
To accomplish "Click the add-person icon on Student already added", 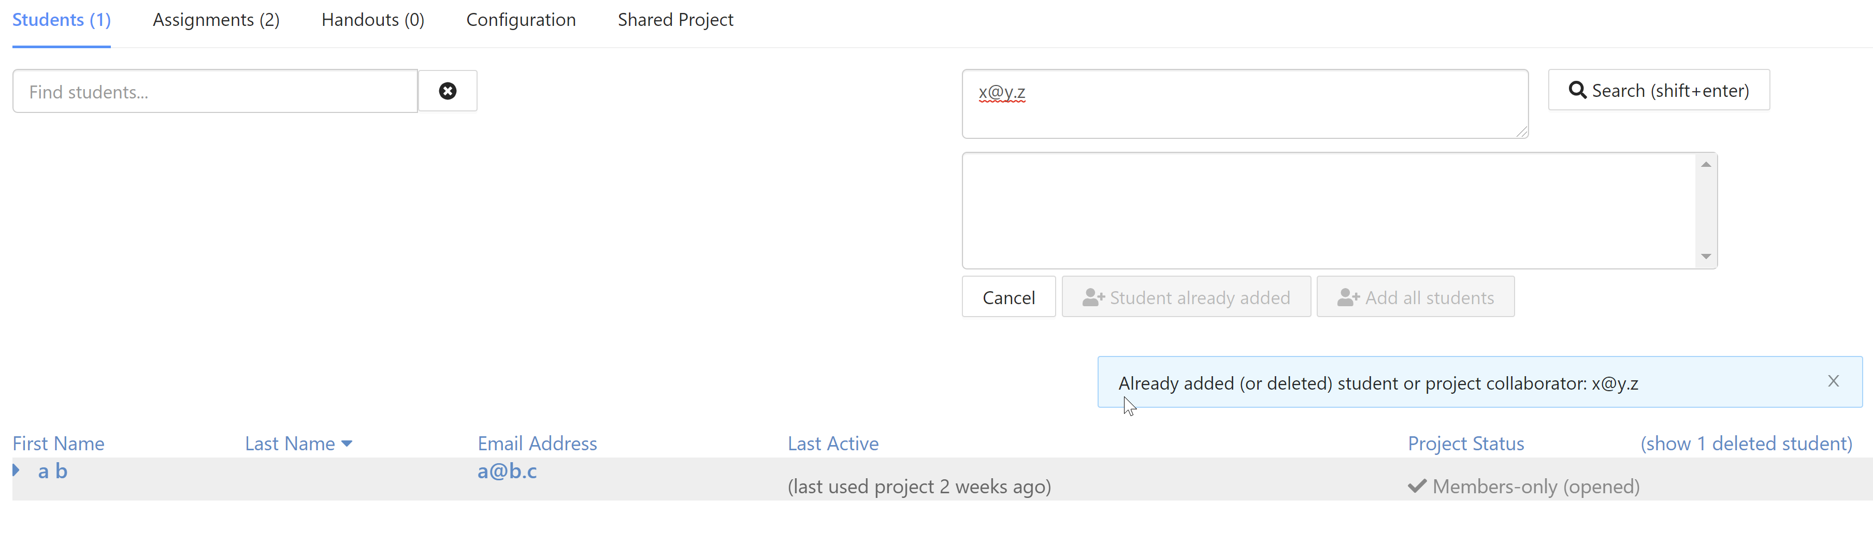I will 1093,296.
